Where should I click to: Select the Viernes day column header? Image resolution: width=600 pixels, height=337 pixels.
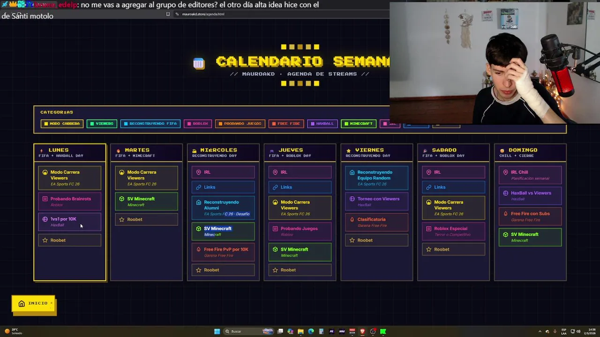coord(377,152)
